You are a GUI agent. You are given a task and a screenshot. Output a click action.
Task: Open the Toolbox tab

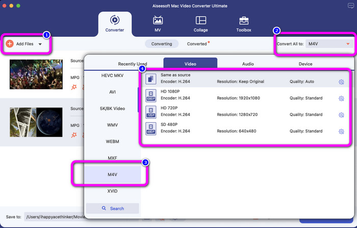click(x=244, y=23)
